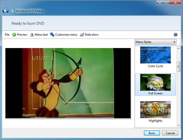The height and width of the screenshot is (140, 183).
Task: Select the Color Cycle menu style thumbnail
Action: [x=156, y=55]
